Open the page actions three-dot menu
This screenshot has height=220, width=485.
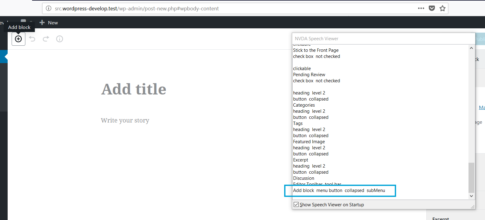[x=421, y=9]
